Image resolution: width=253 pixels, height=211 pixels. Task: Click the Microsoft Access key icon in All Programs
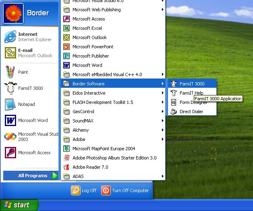[66, 19]
